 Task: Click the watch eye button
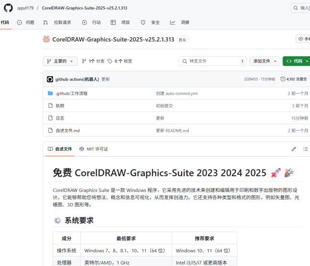(303, 39)
